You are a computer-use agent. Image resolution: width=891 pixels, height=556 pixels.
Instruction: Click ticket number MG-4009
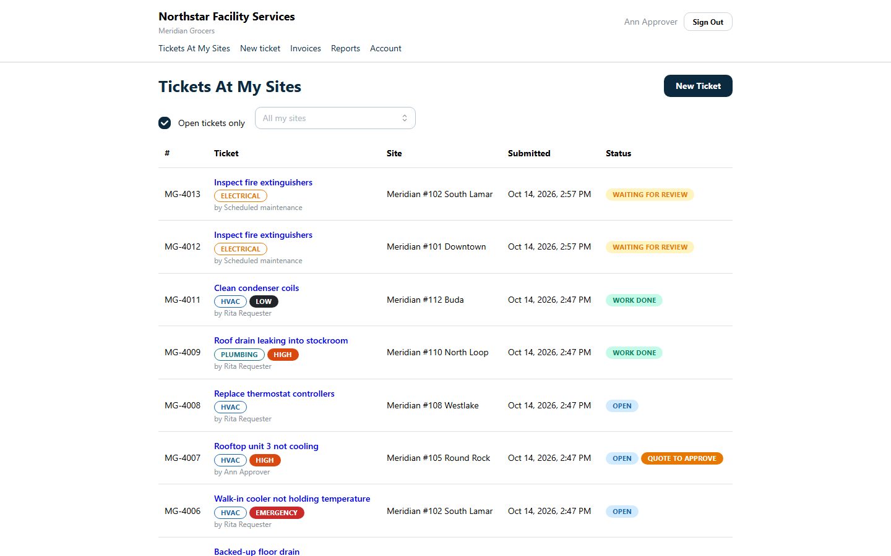point(183,352)
